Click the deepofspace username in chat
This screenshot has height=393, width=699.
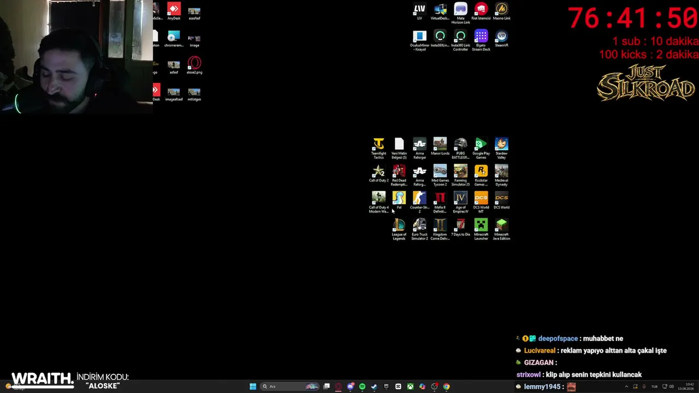558,338
